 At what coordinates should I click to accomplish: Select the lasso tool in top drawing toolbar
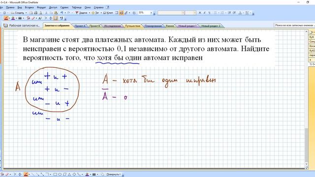pyautogui.click(x=28, y=18)
